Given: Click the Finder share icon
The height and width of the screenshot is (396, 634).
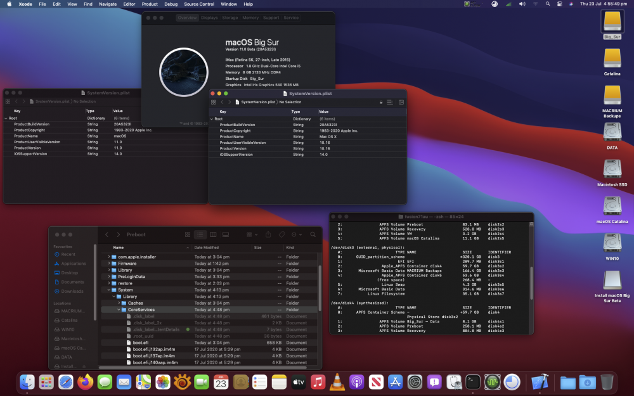Looking at the screenshot, I should point(268,234).
